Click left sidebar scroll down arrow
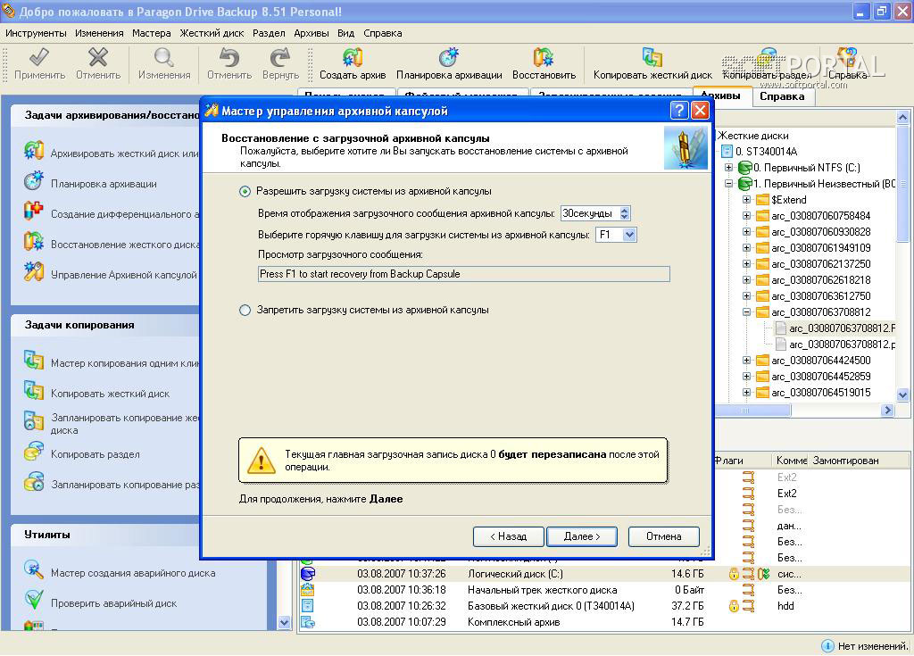The image size is (914, 656). pos(284,622)
